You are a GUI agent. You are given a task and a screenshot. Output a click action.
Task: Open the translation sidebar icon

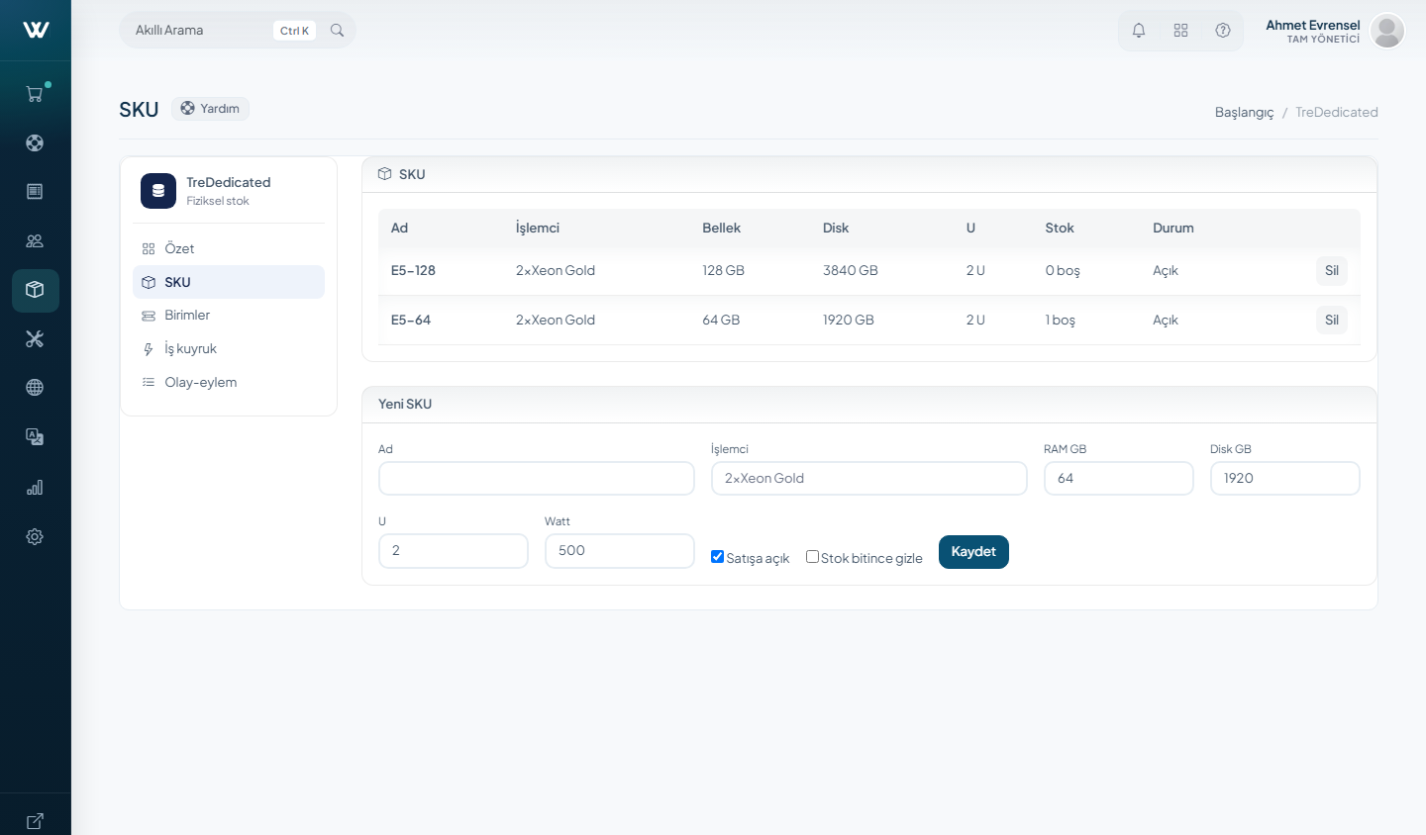click(x=35, y=437)
